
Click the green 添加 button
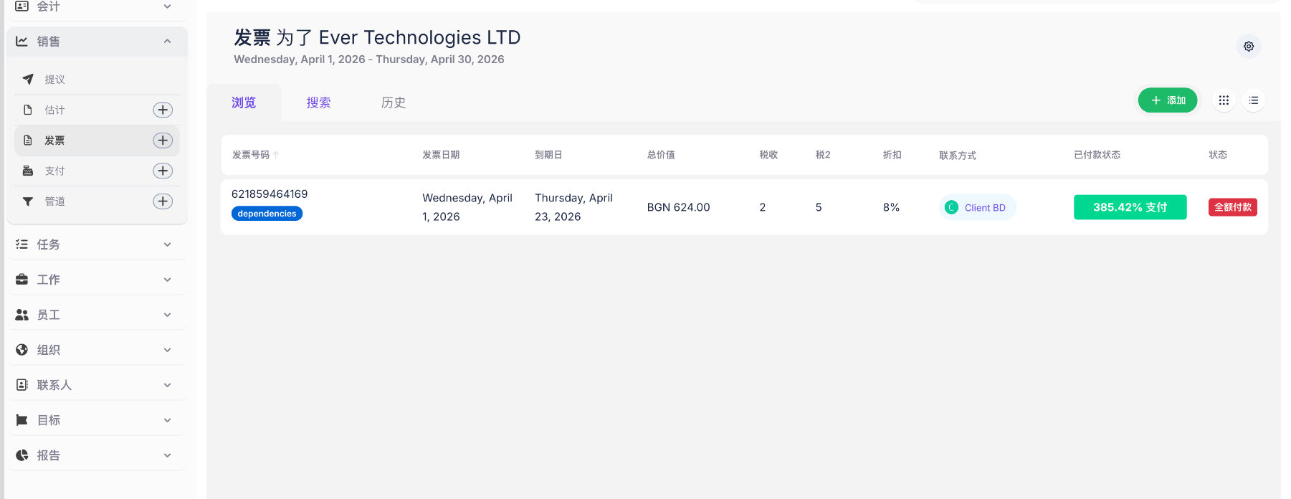[1167, 100]
